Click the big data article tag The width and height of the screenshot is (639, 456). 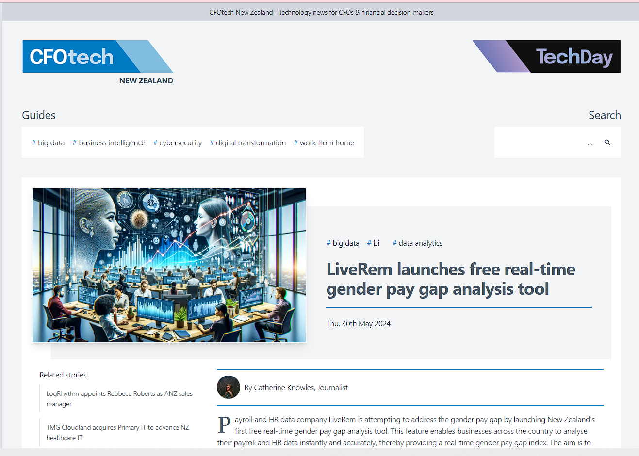[343, 243]
